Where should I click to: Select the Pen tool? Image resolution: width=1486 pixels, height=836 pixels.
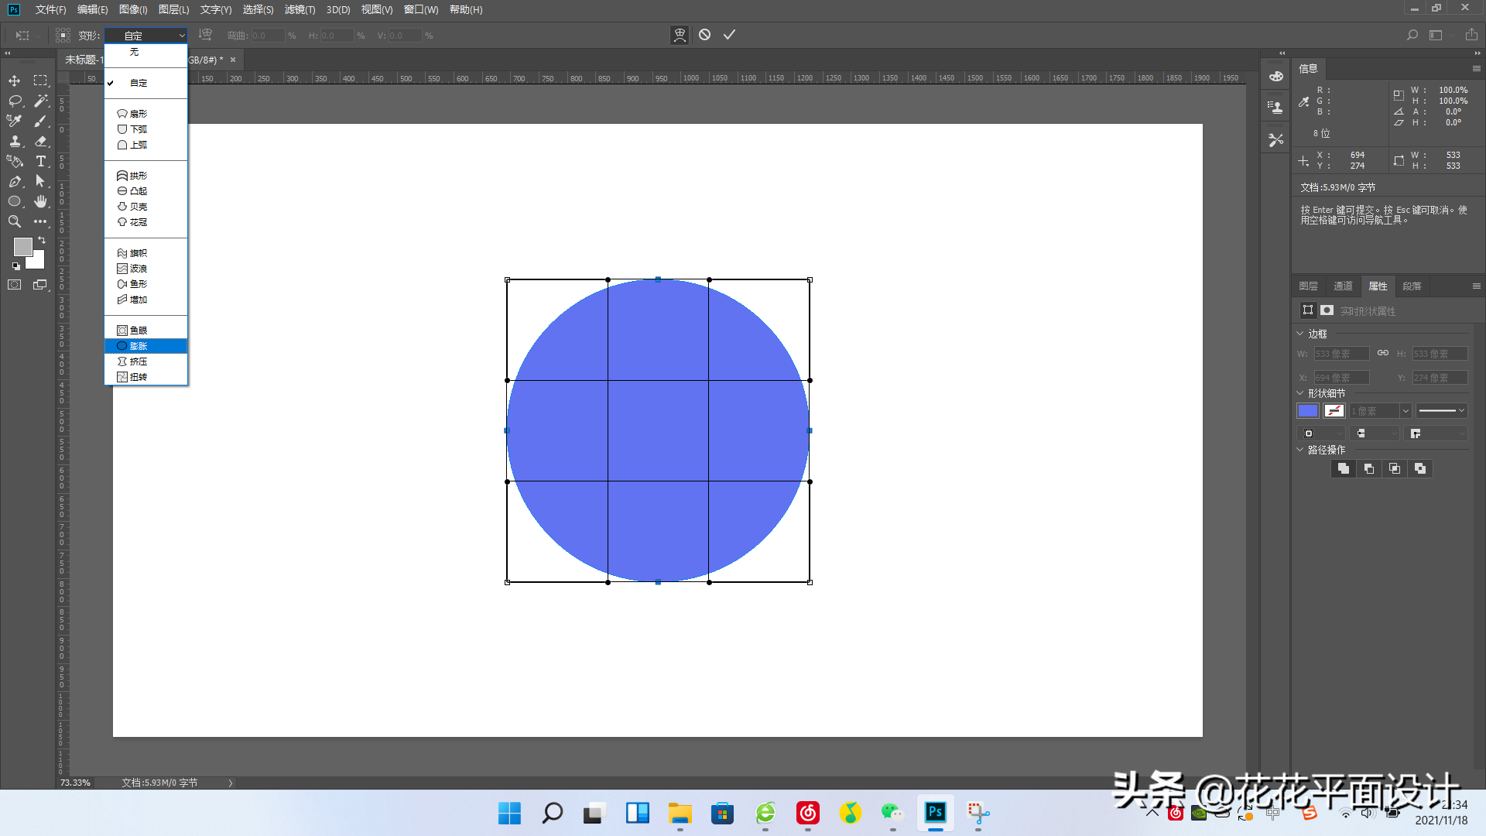coord(15,181)
